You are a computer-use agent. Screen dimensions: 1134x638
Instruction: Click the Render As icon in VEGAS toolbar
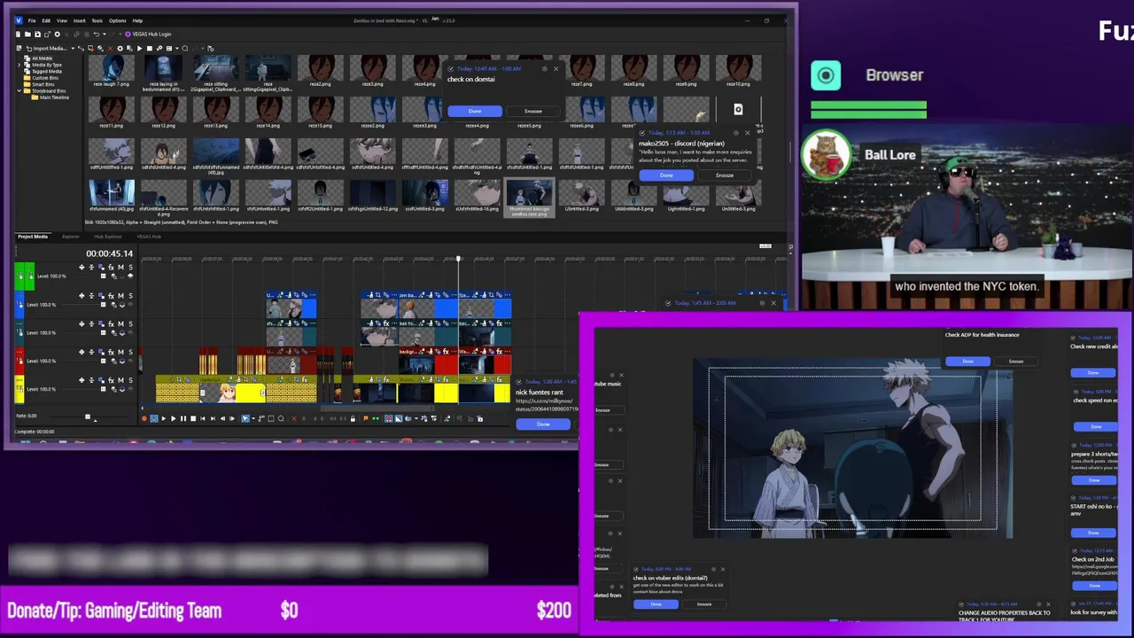(x=47, y=35)
